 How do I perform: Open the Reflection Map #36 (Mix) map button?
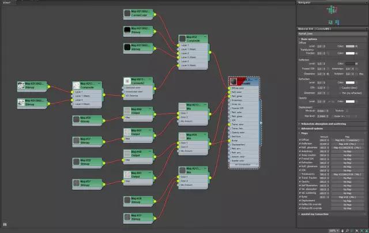347,144
